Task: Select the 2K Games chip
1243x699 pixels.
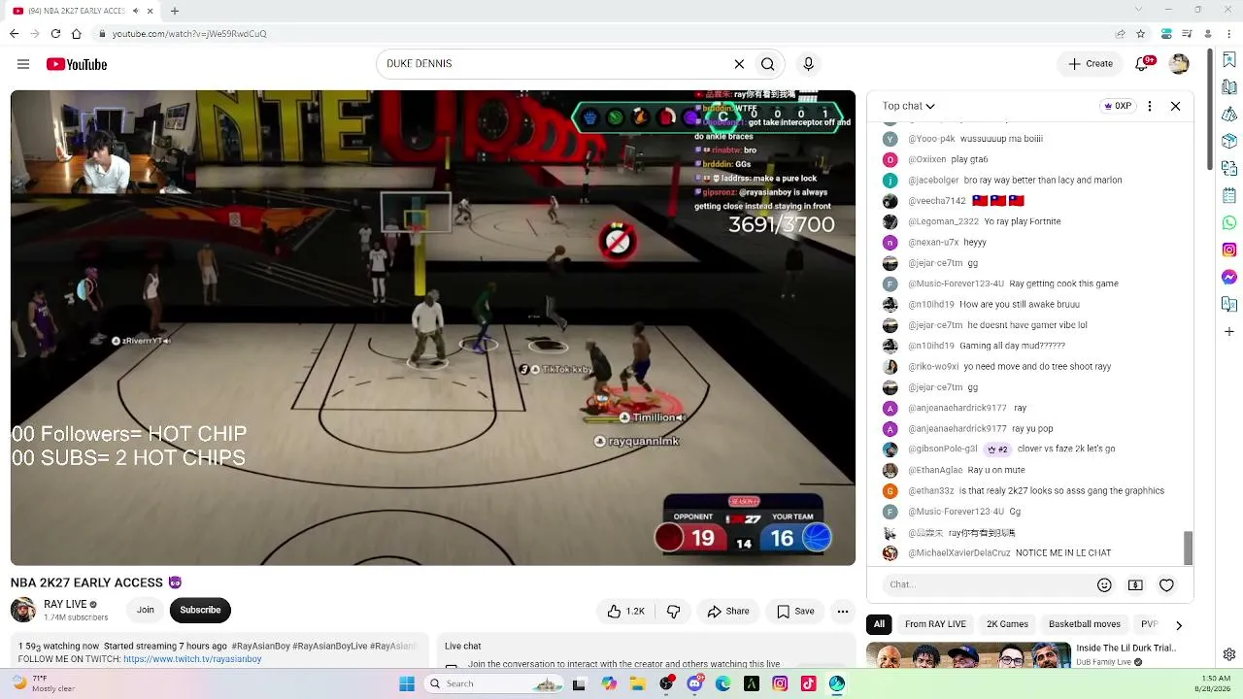Action: (1007, 624)
